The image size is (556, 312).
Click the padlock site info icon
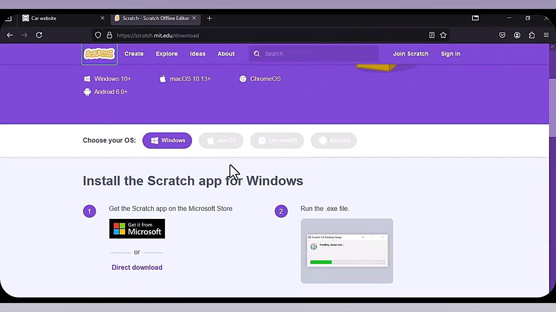(109, 35)
